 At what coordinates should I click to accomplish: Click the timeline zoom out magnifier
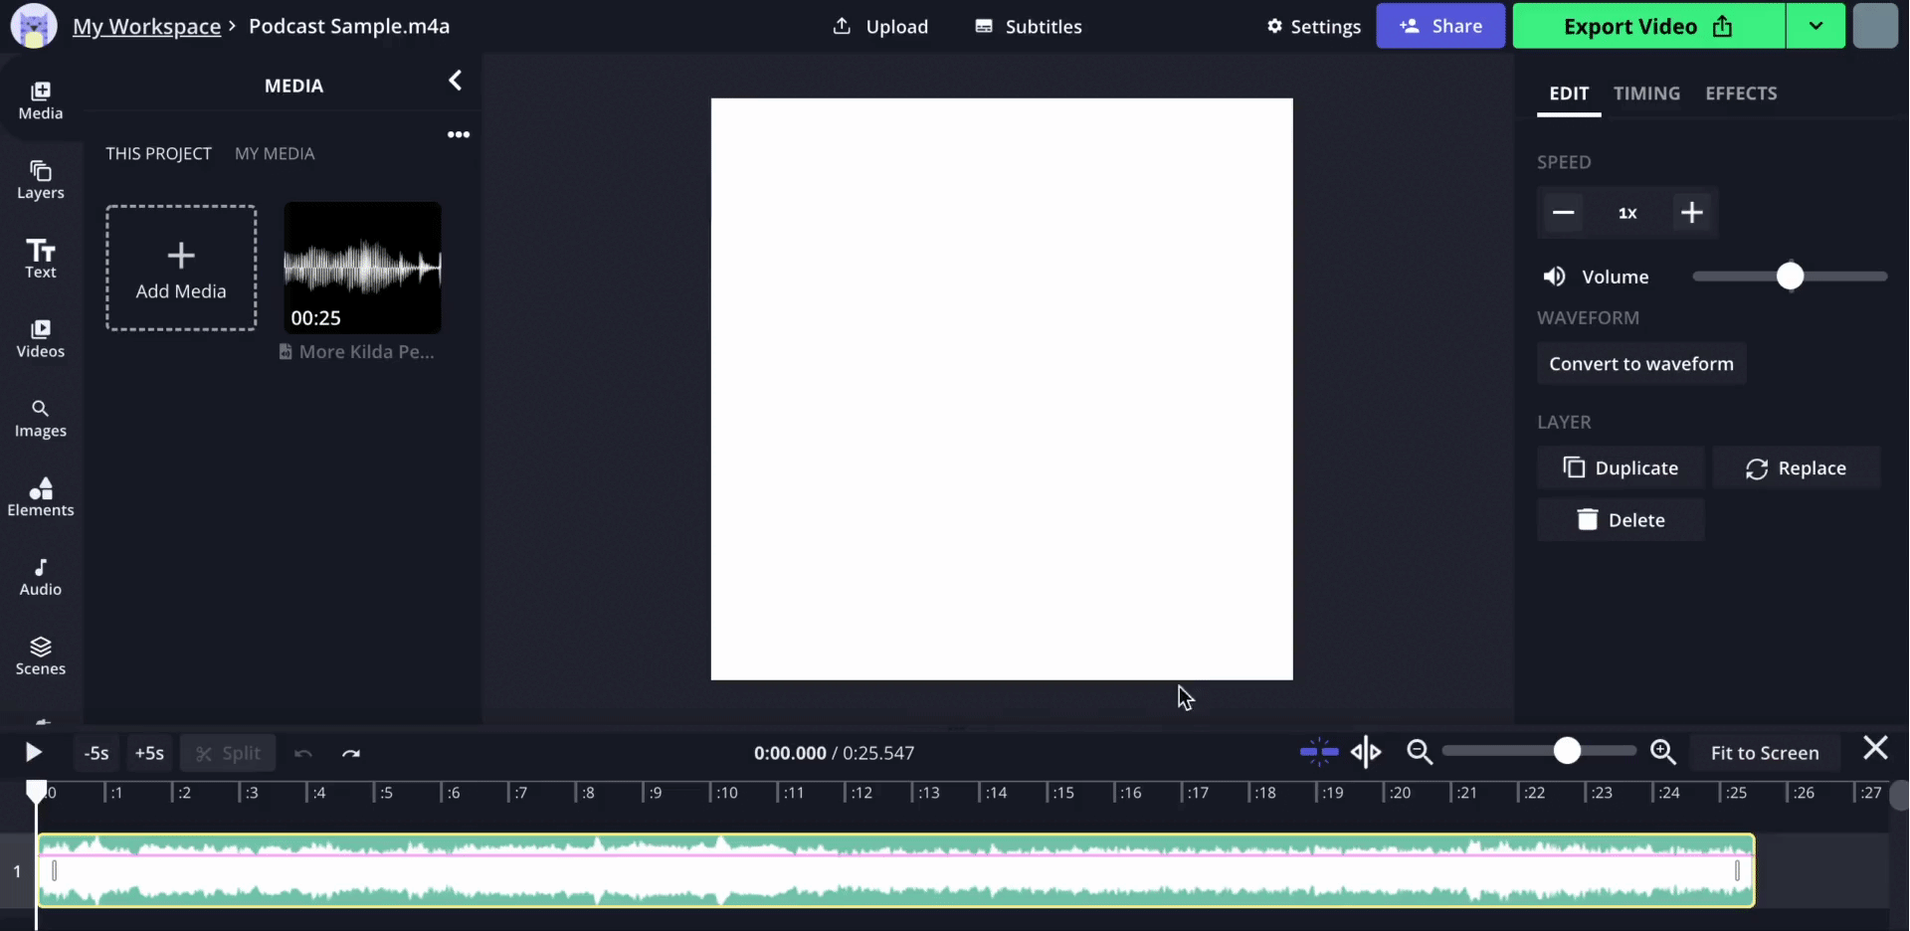pos(1420,753)
